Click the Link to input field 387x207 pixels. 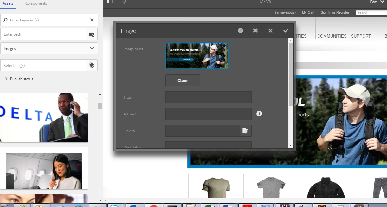click(x=203, y=131)
